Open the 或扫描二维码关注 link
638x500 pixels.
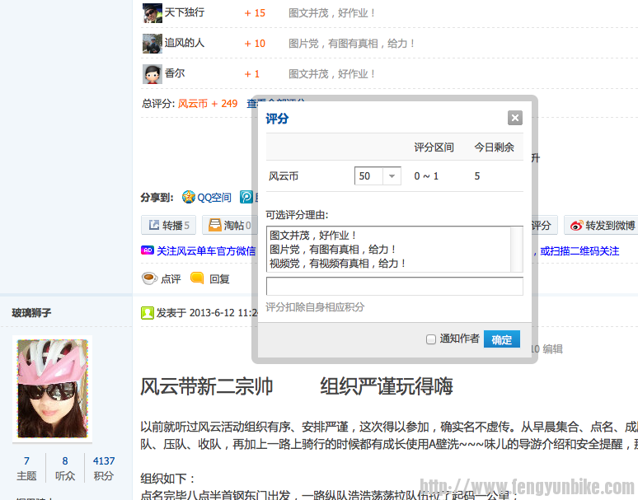[579, 250]
